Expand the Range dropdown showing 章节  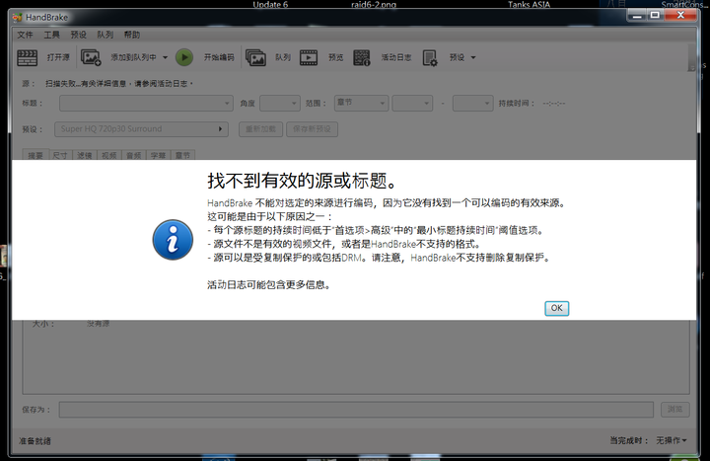click(359, 103)
